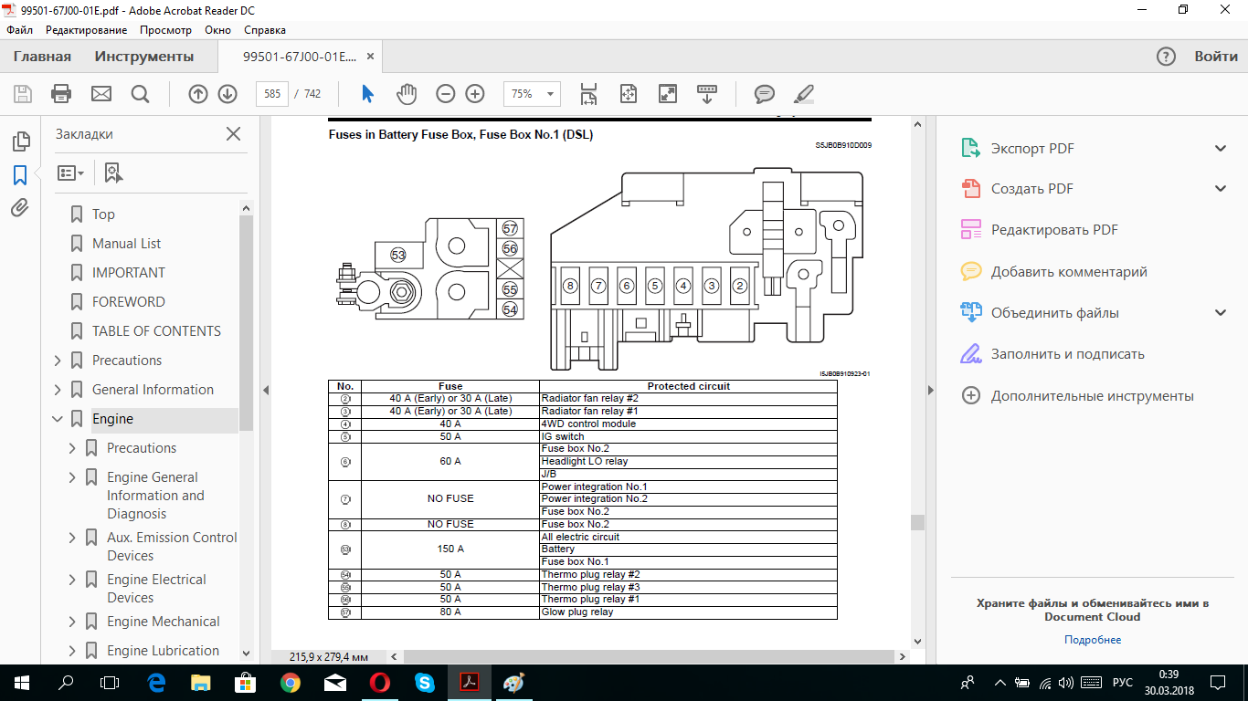Click the page number input field
Screen dimensions: 1248x701
coord(272,94)
